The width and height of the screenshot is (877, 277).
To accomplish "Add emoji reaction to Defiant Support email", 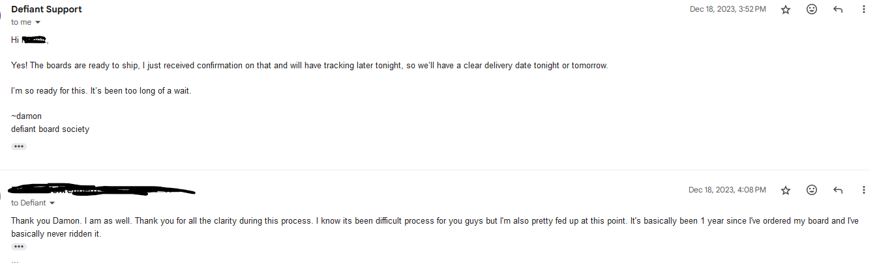I will pos(812,10).
